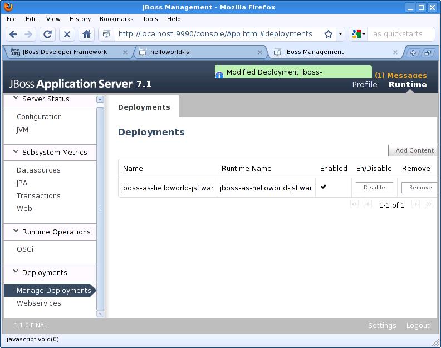Stop loading the page
This screenshot has width=441, height=348.
click(67, 35)
